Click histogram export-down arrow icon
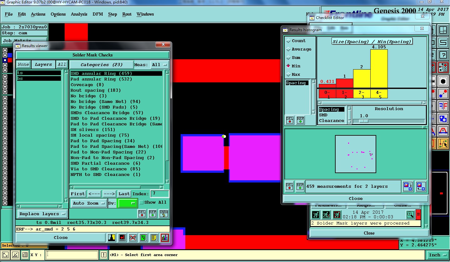450x262 pixels. tap(407, 187)
